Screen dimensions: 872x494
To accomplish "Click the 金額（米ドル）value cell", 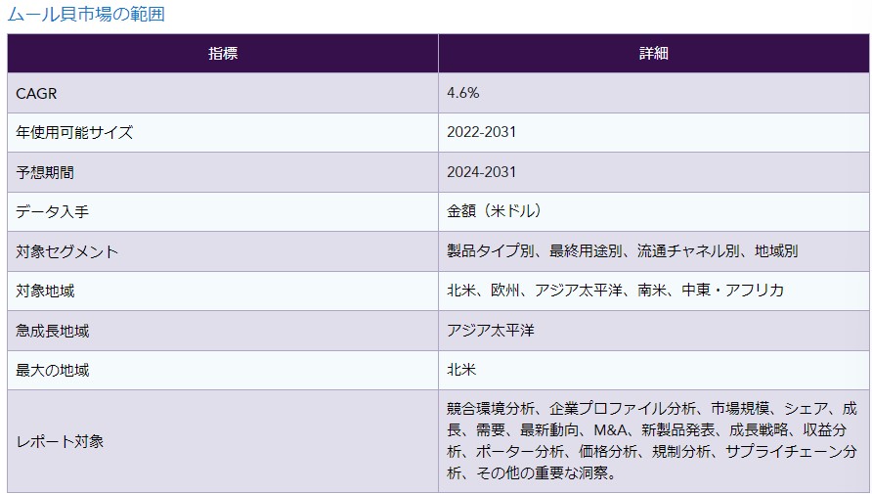I will tap(494, 211).
